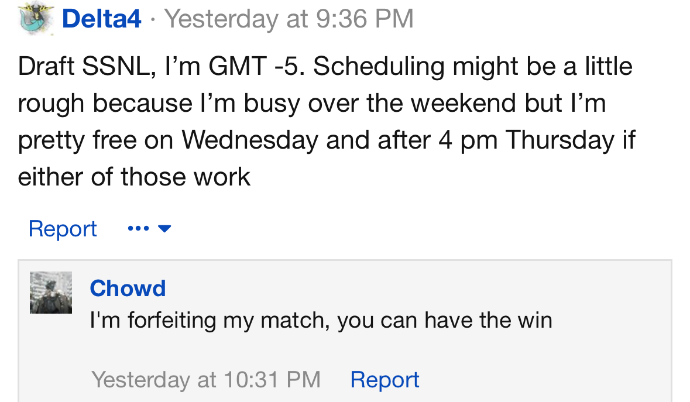Click the "either of those work" line
Screen dimensions: 690x402
[134, 177]
